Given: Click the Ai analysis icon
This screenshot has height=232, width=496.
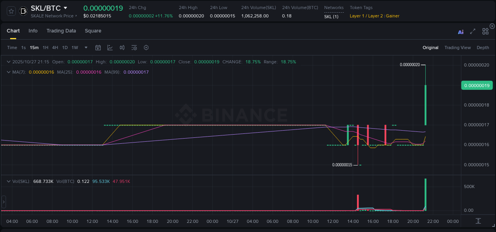Looking at the screenshot, I should click(x=461, y=31).
